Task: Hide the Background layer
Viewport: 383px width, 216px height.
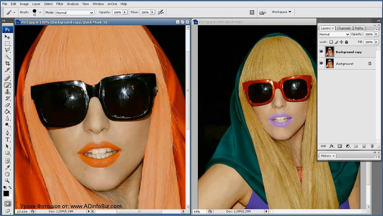Action: coord(321,63)
